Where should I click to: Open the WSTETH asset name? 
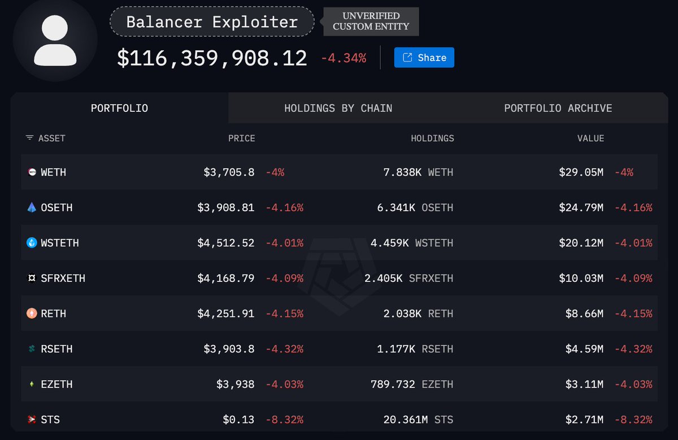click(x=60, y=243)
